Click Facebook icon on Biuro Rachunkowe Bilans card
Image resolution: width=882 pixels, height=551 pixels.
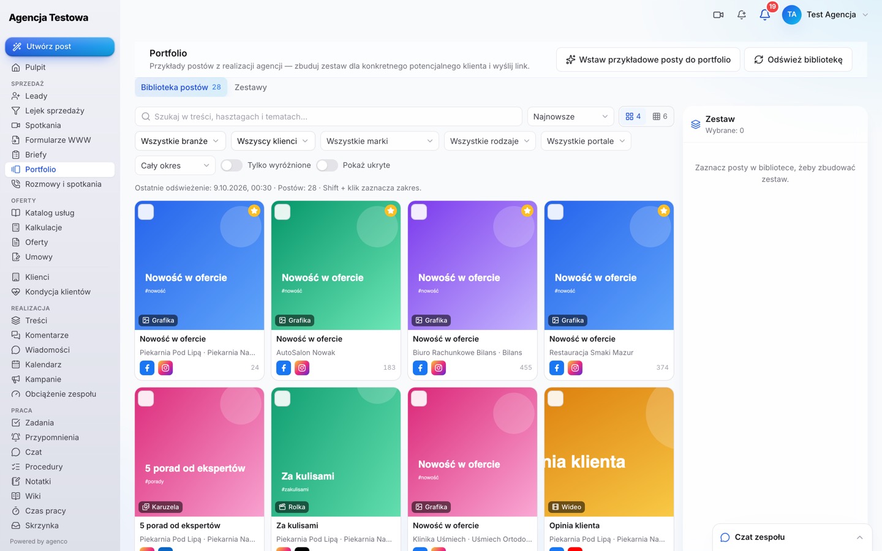pyautogui.click(x=420, y=368)
